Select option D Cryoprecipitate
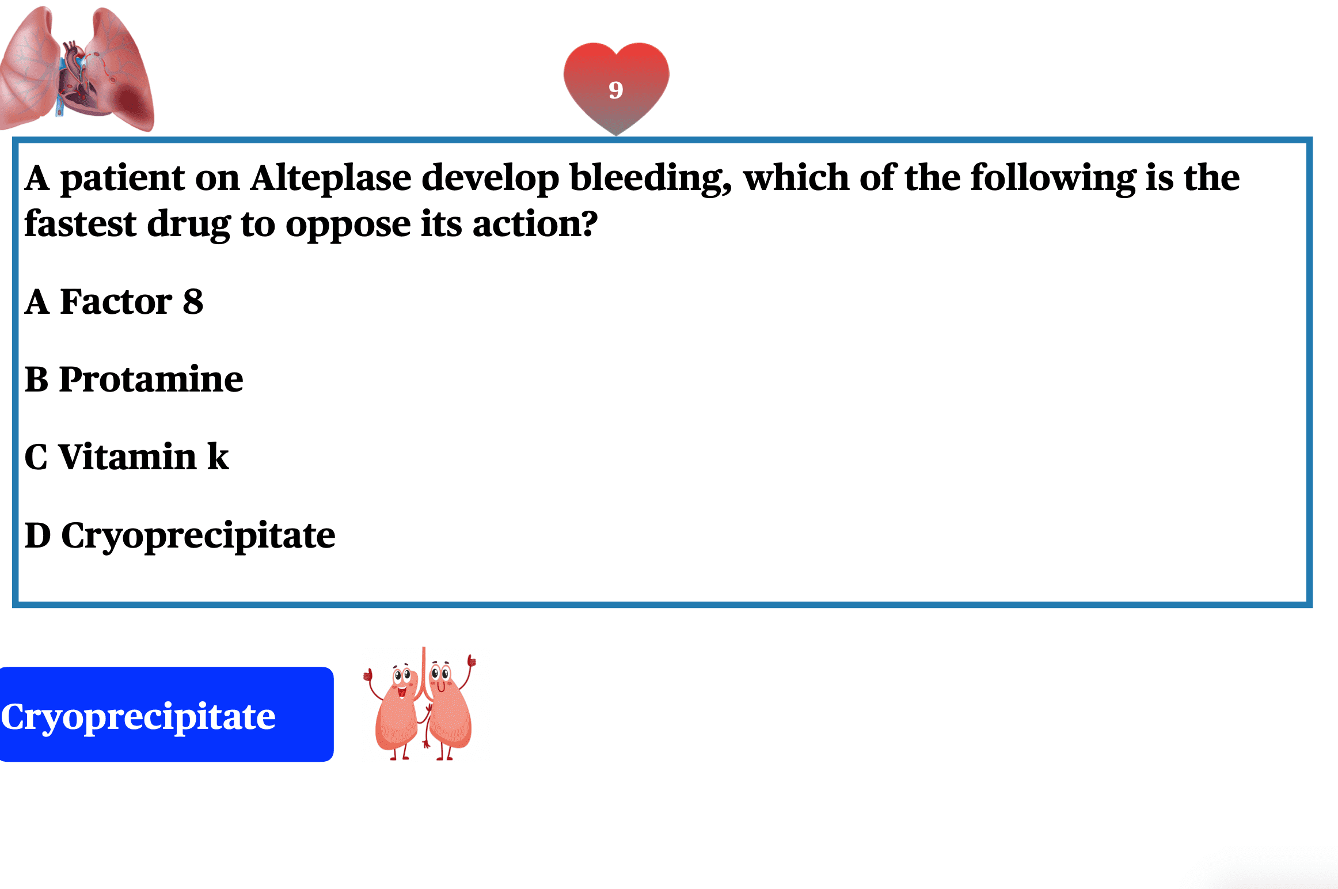Viewport: 1338px width, 889px height. point(180,536)
